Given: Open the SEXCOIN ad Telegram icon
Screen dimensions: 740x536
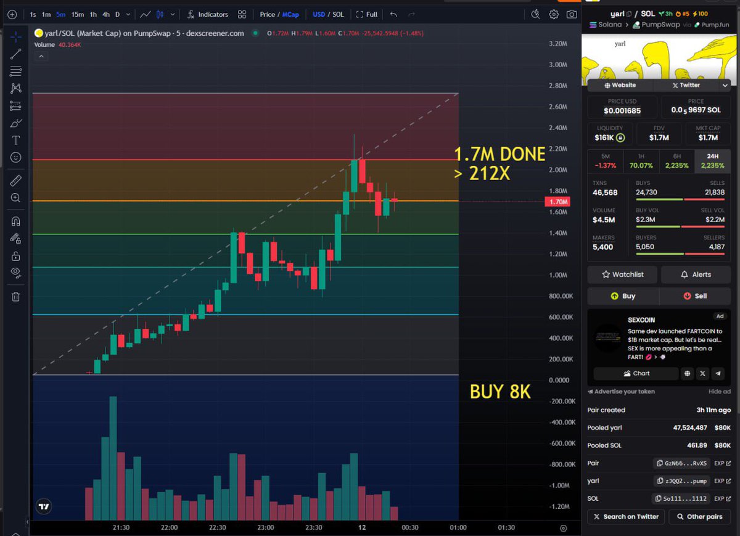Looking at the screenshot, I should pos(718,373).
